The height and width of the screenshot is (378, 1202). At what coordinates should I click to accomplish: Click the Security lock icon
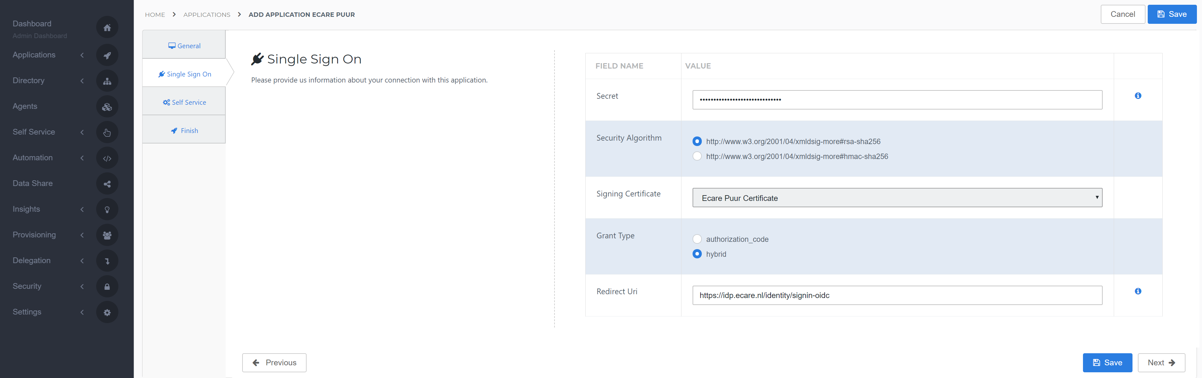tap(107, 287)
